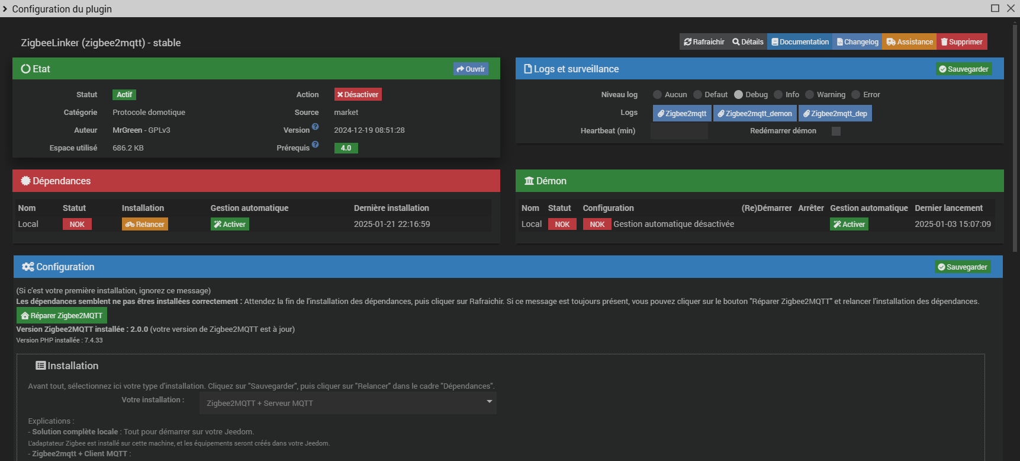Select Error log level

click(855, 94)
